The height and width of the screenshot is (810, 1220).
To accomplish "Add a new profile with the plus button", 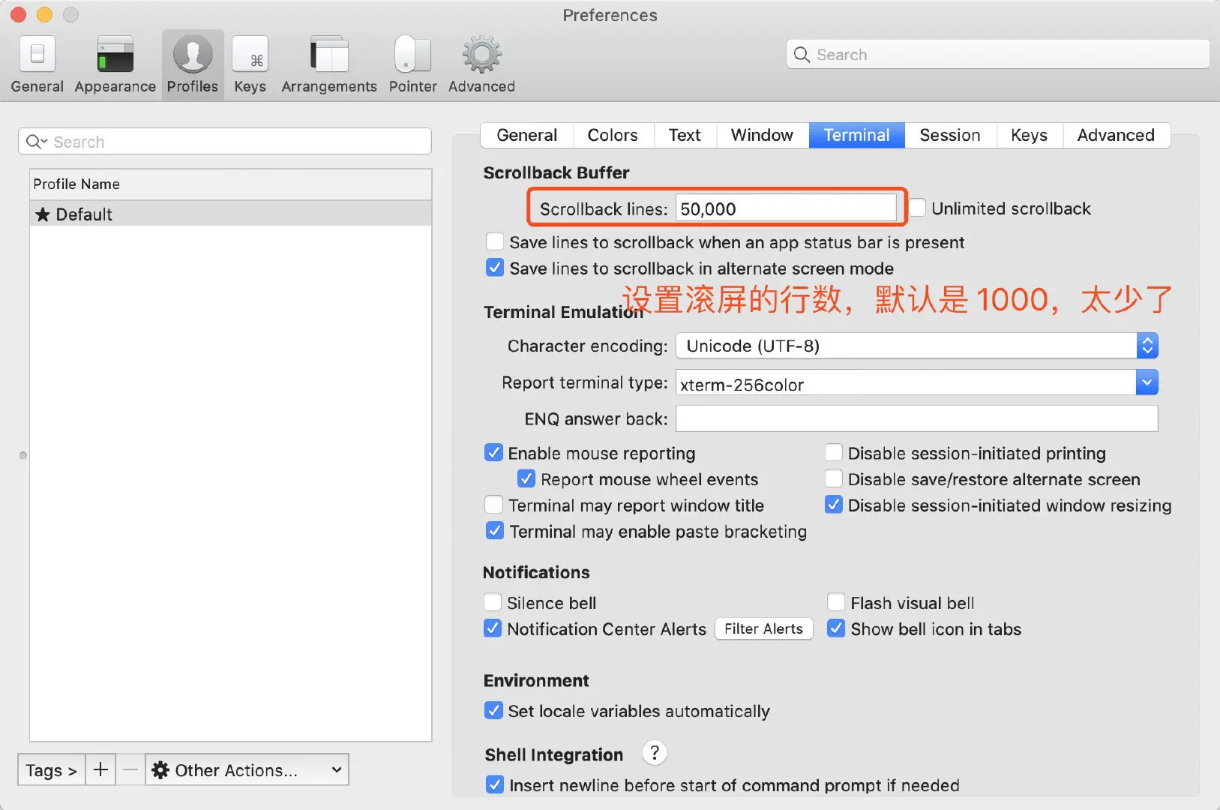I will pos(100,769).
